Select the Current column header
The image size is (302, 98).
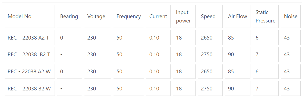[158, 17]
